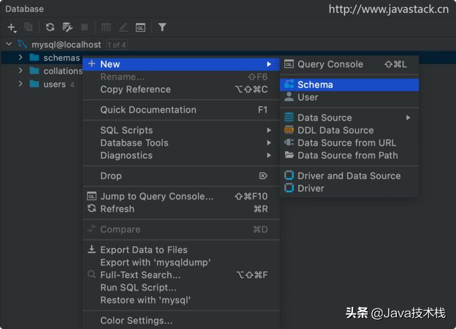Expand the collations tree node chevron
This screenshot has height=329, width=456.
[21, 70]
